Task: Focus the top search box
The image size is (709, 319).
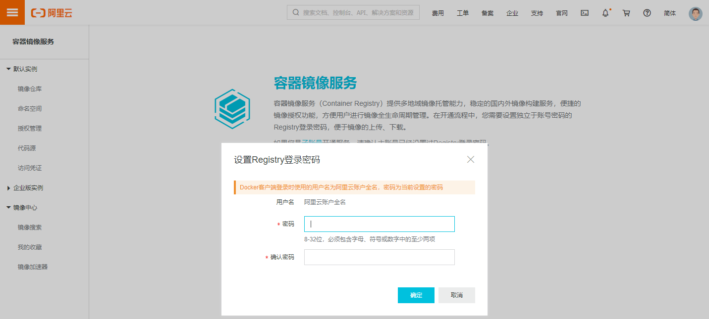Action: pos(353,12)
